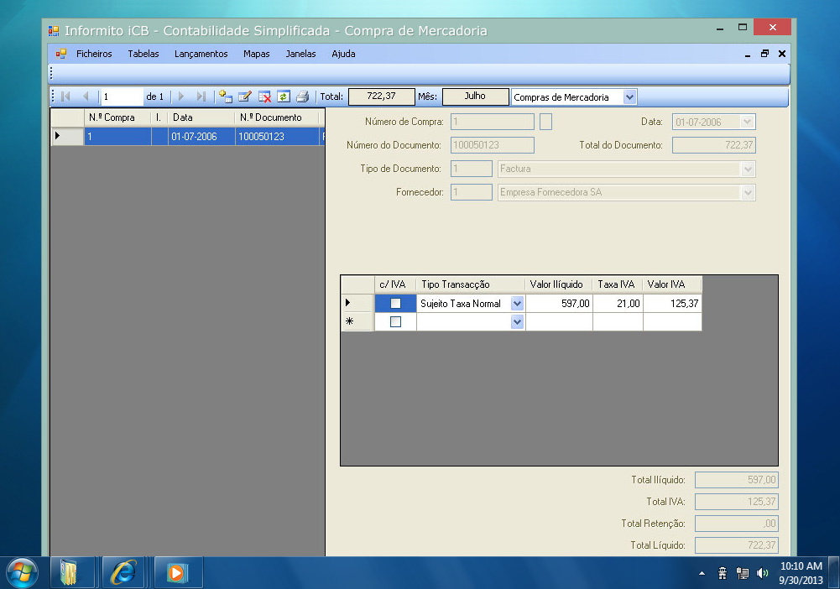The width and height of the screenshot is (840, 589).
Task: Expand the Fornecedor dropdown arrow
Action: [748, 193]
